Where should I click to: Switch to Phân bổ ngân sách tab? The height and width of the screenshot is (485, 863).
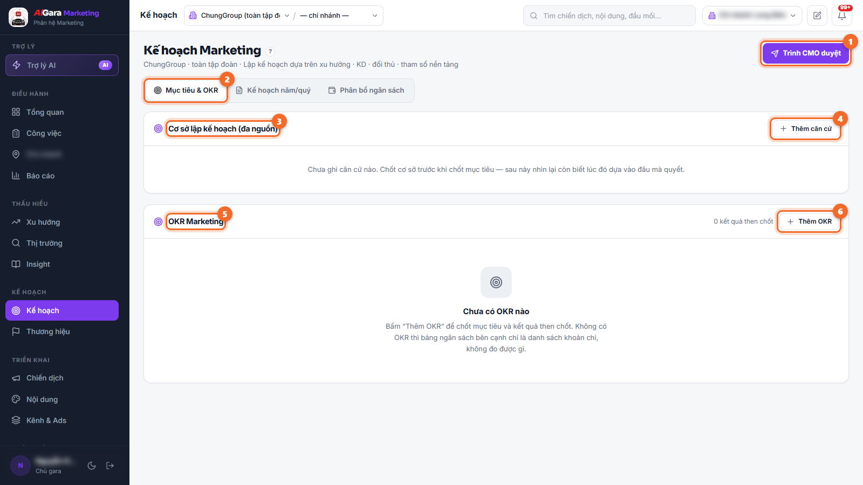pos(366,91)
